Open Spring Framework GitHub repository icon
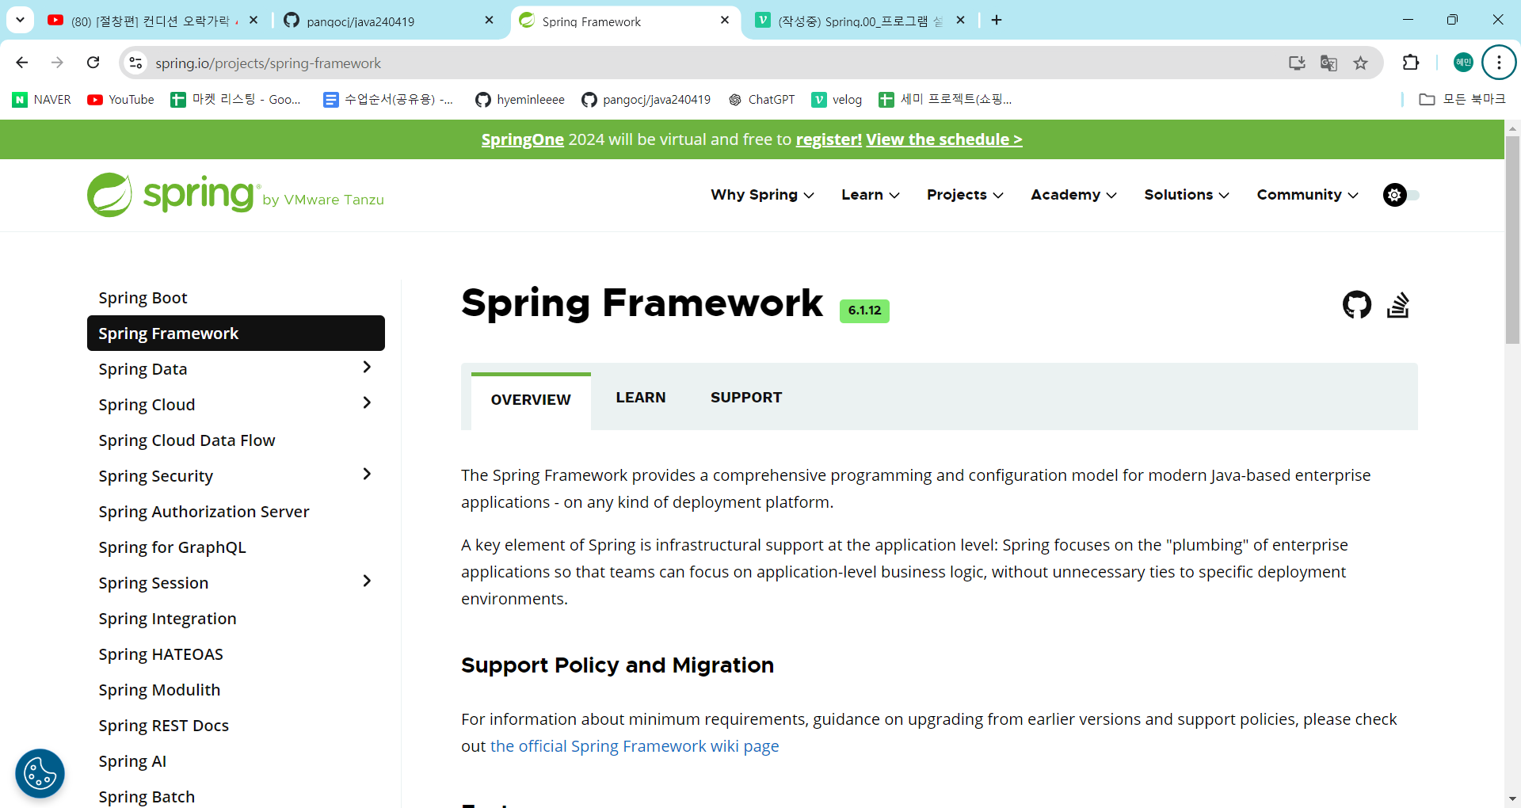Image resolution: width=1521 pixels, height=808 pixels. point(1357,305)
